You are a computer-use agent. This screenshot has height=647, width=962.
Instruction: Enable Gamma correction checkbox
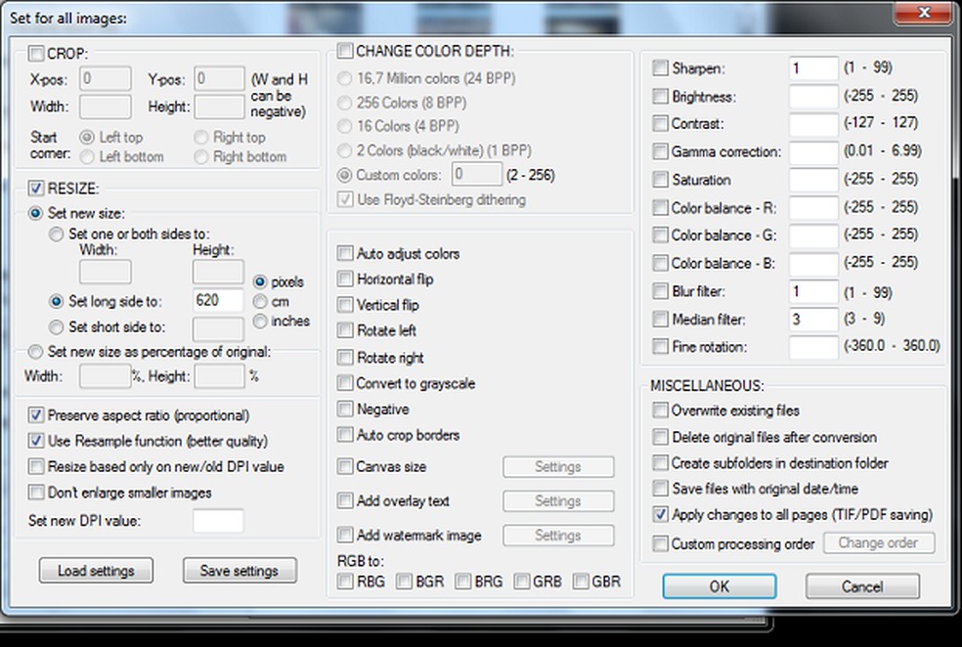(661, 151)
